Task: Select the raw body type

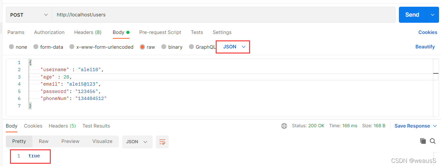Action: [147, 47]
